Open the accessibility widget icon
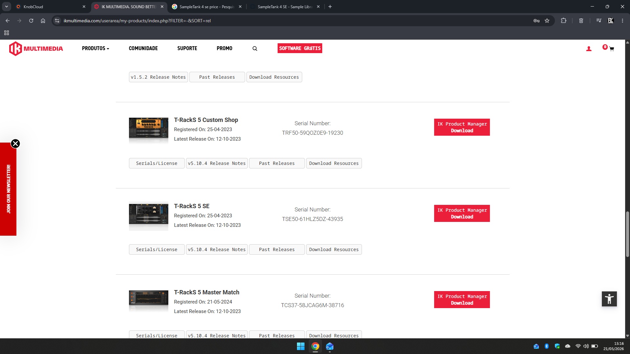The image size is (630, 354). 609,299
